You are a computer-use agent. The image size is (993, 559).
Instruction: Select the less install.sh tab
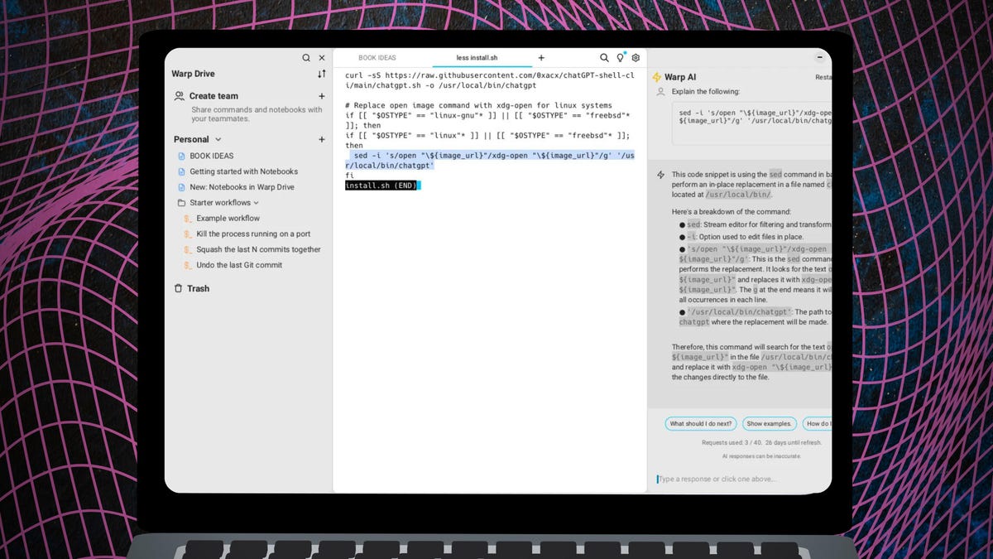[x=482, y=58]
